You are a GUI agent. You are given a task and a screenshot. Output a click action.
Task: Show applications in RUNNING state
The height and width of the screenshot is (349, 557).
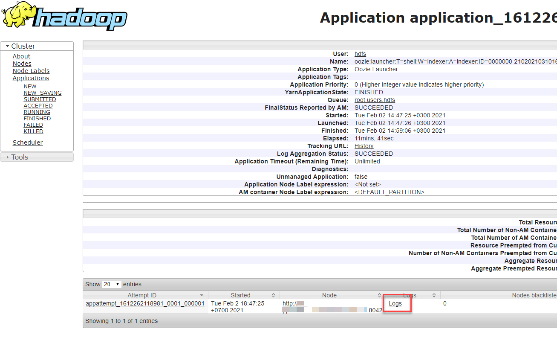37,112
